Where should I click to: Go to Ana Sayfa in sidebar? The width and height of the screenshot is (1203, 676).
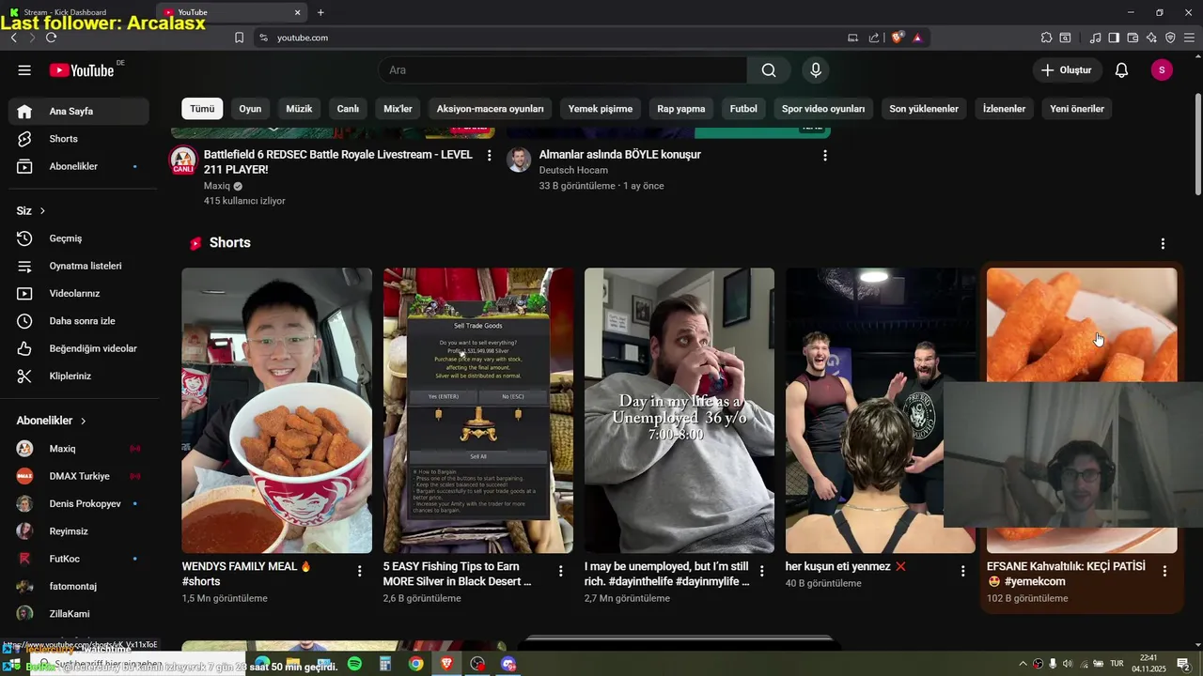pos(79,111)
